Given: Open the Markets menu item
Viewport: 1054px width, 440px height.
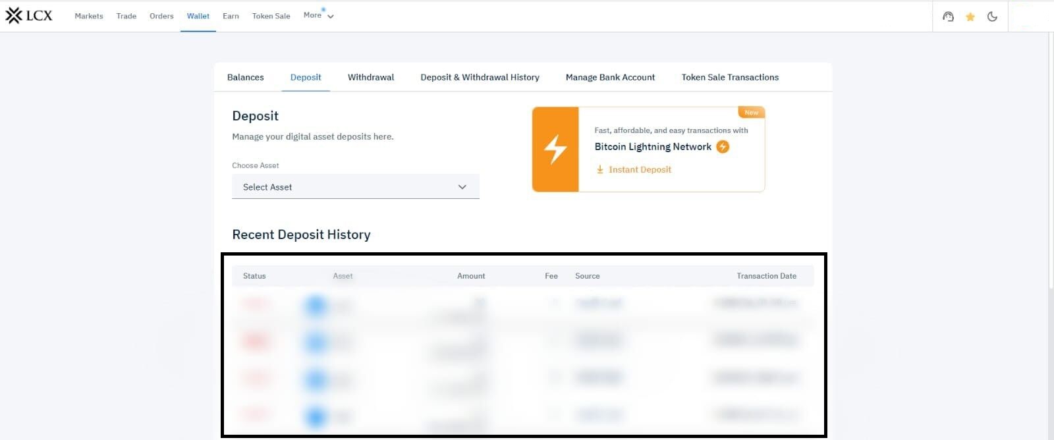Looking at the screenshot, I should tap(89, 16).
